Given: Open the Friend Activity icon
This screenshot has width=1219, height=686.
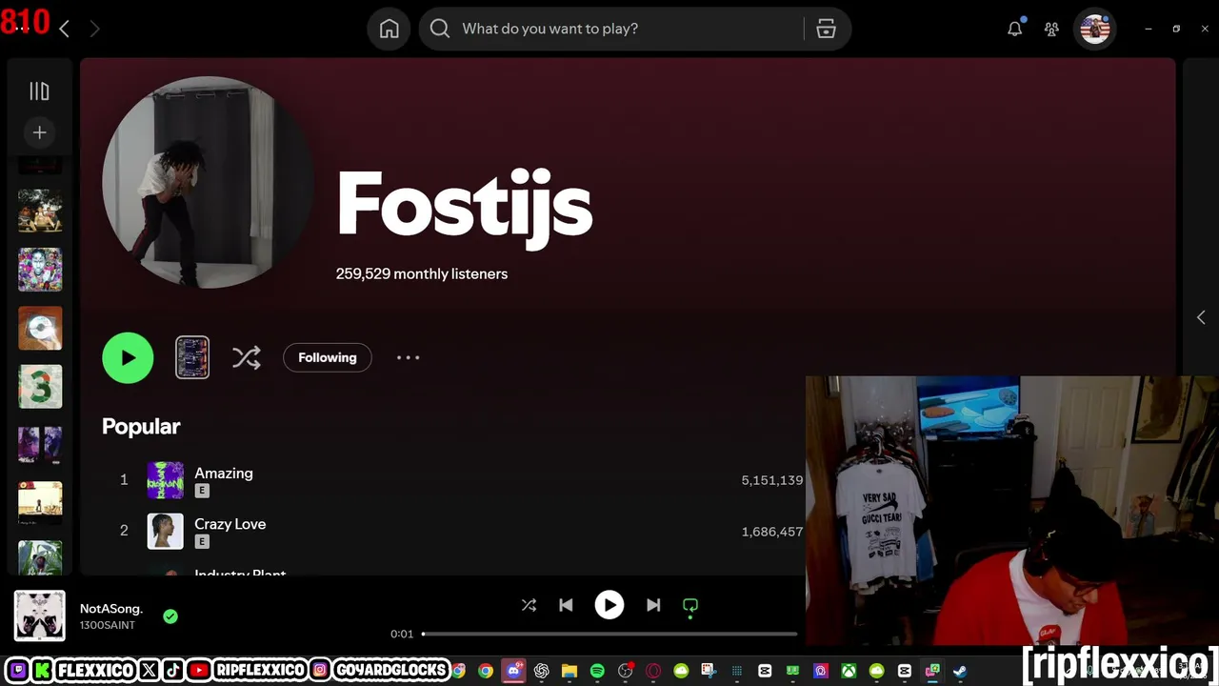Looking at the screenshot, I should (1051, 29).
